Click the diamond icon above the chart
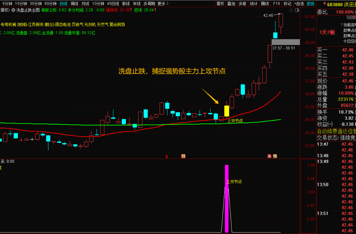Viewport: 356px width, 234px height. (x=291, y=10)
